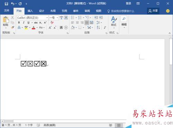
Task: Click the smiley feedback icon
Action: tap(168, 11)
